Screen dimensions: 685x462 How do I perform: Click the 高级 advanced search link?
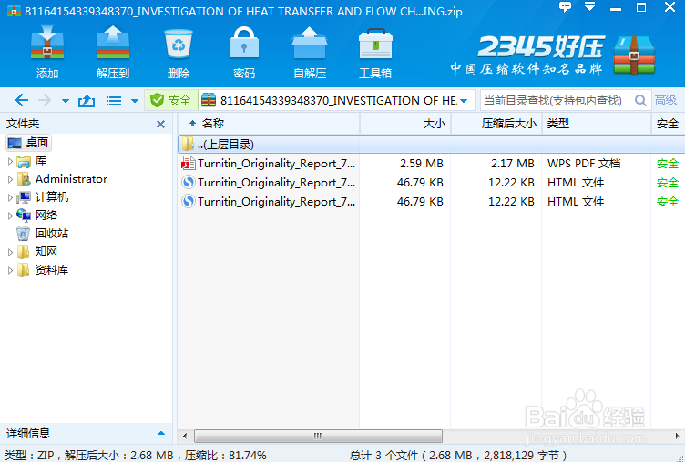(x=665, y=100)
